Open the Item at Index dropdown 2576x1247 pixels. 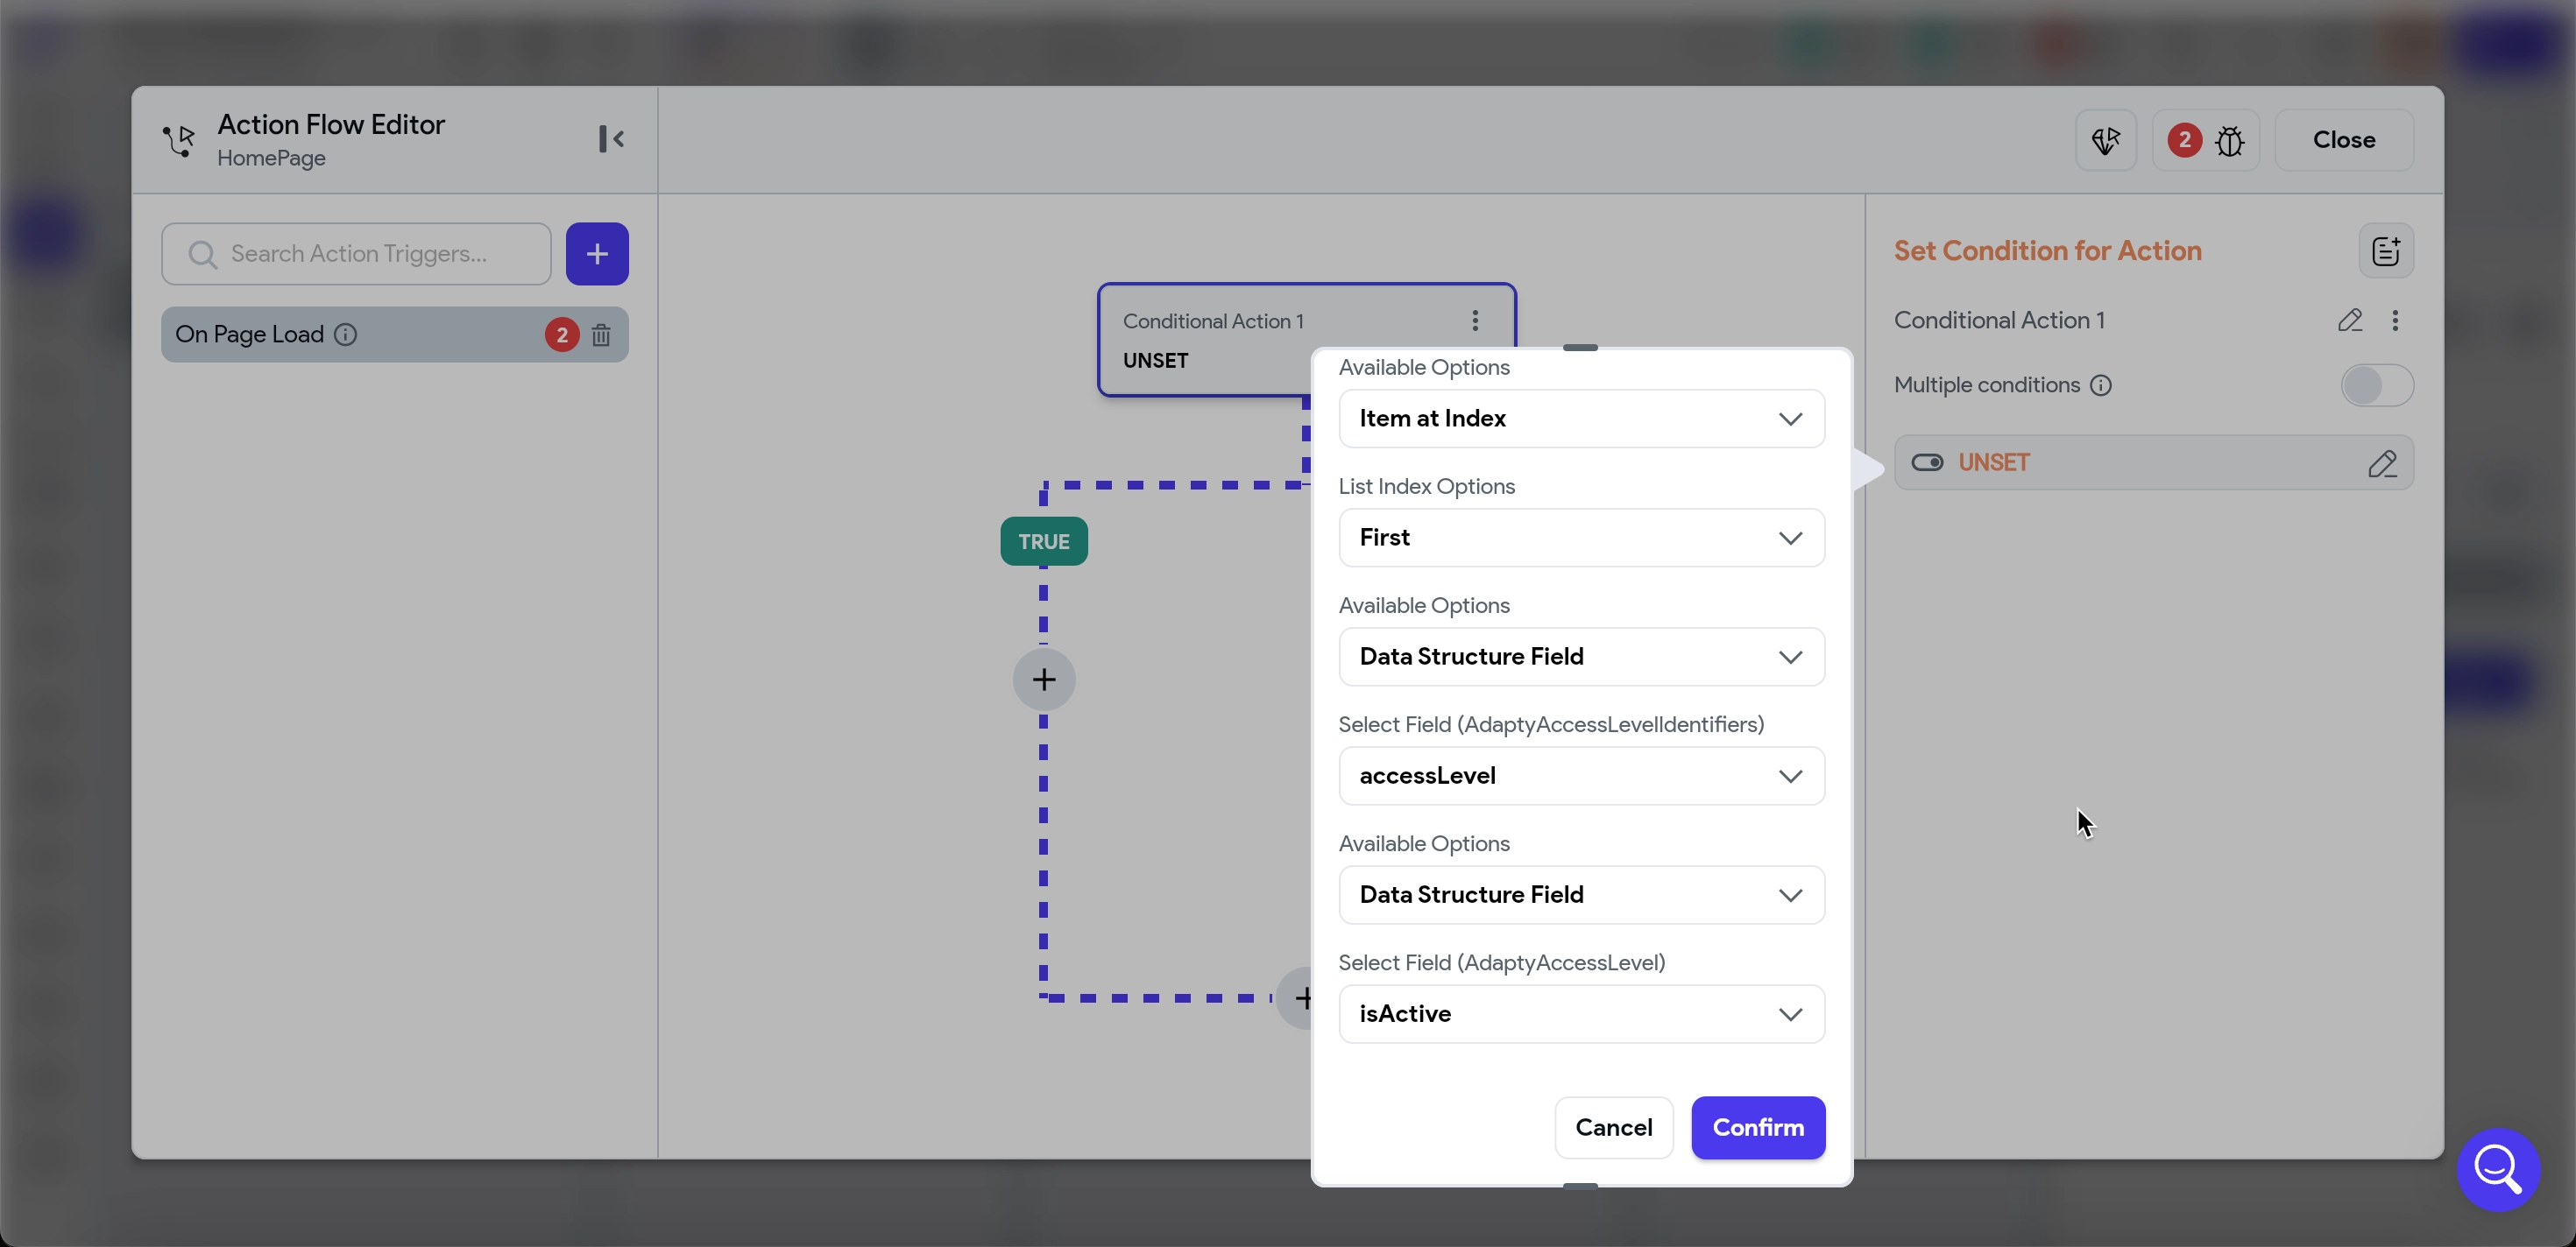click(1580, 419)
